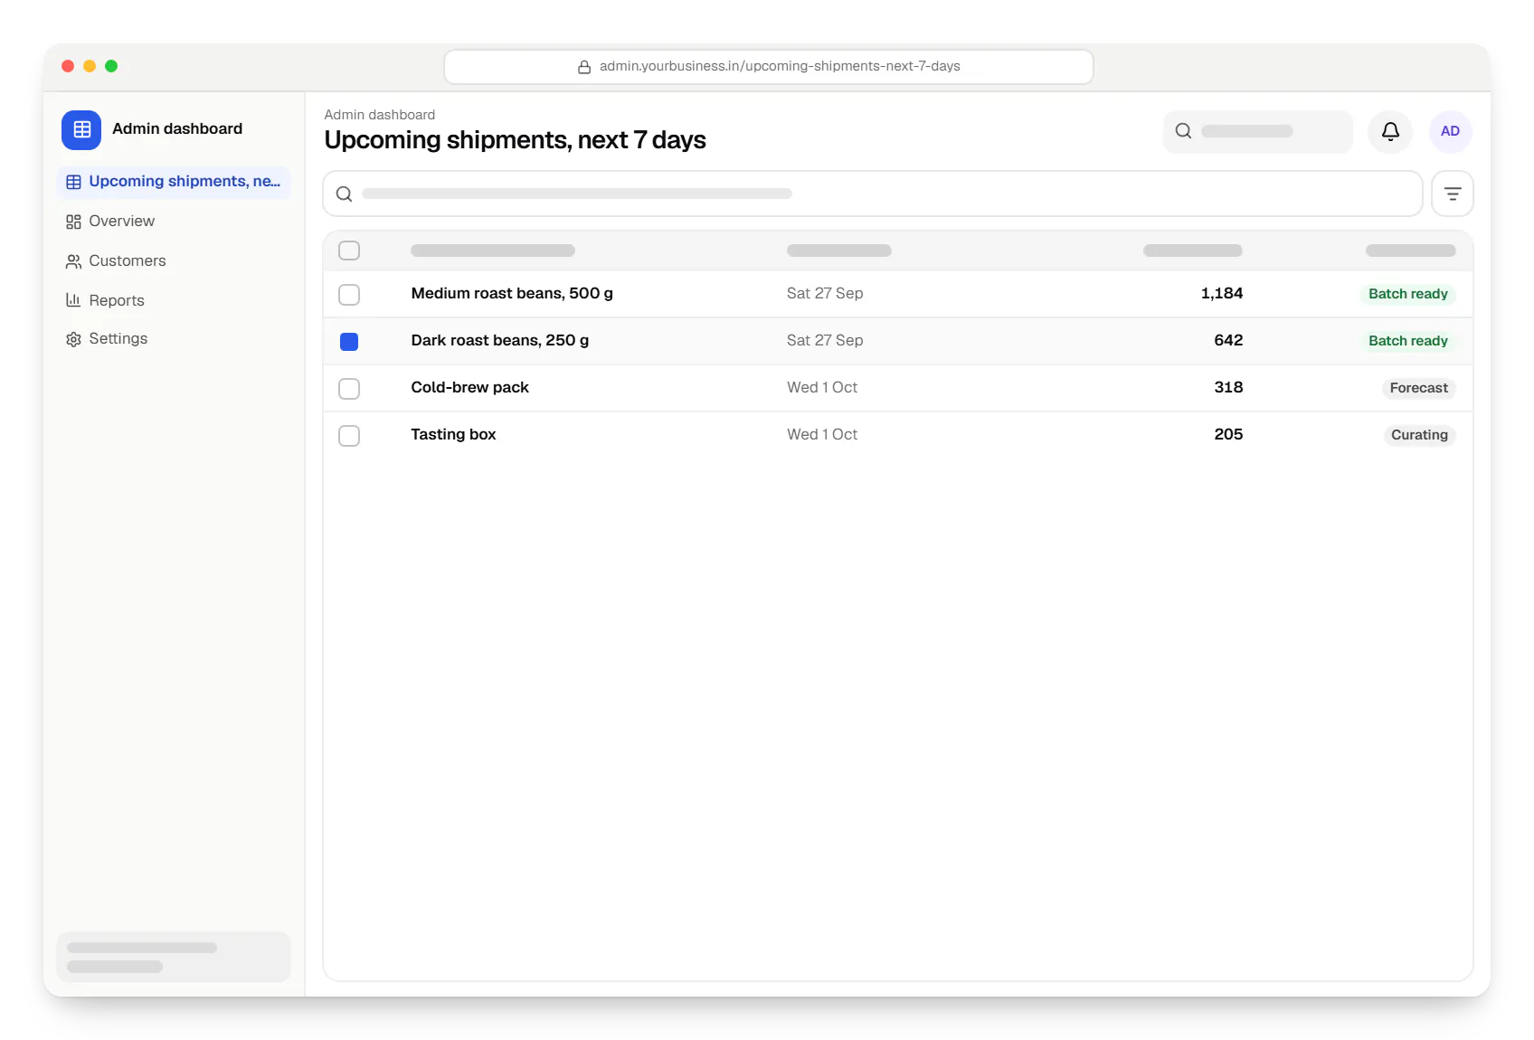Uncheck the Dark roast beans row checkbox
Image resolution: width=1534 pixels, height=1040 pixels.
(349, 342)
